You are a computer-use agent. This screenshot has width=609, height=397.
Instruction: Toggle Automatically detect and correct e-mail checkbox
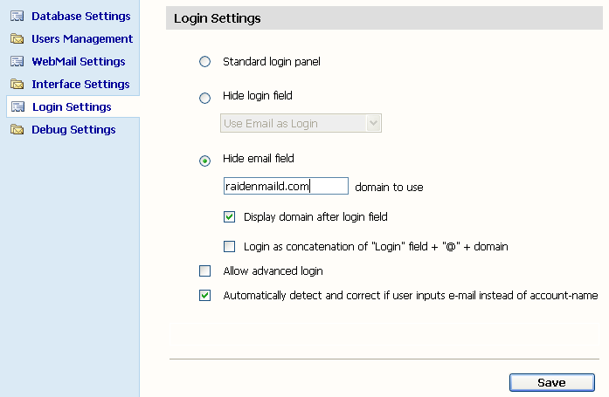(205, 296)
